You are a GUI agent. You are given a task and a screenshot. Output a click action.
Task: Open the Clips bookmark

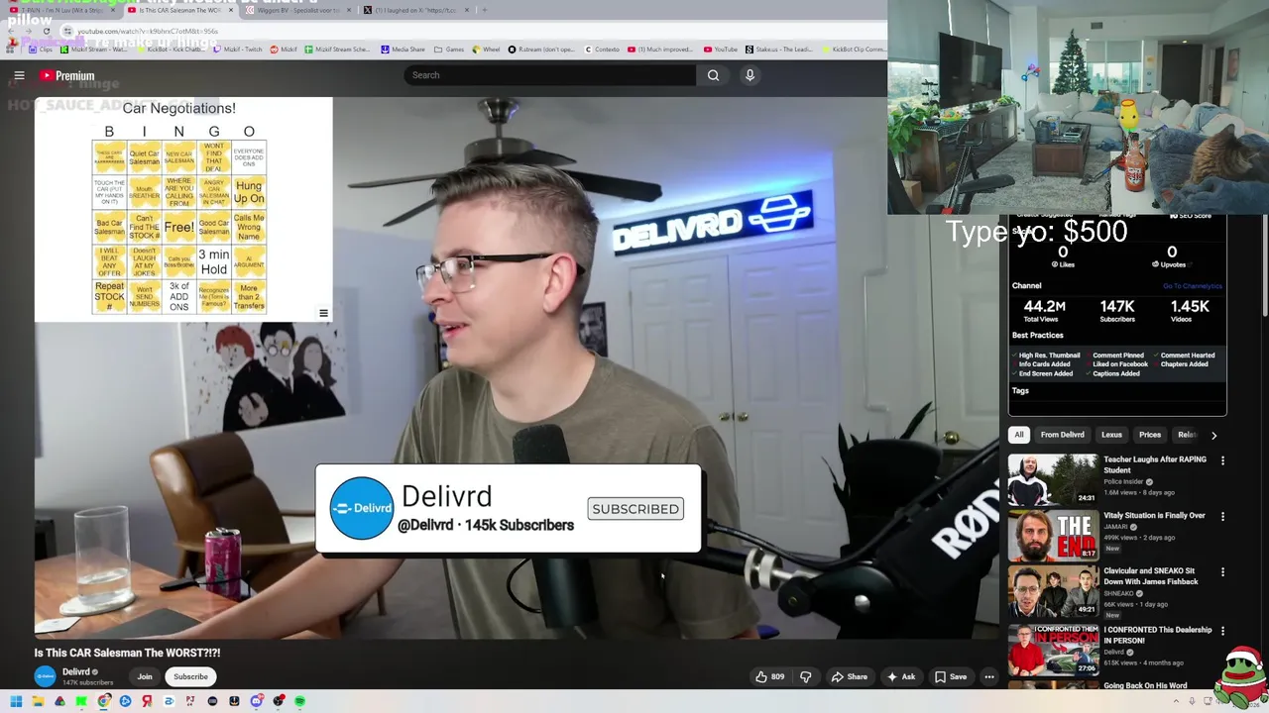point(41,49)
